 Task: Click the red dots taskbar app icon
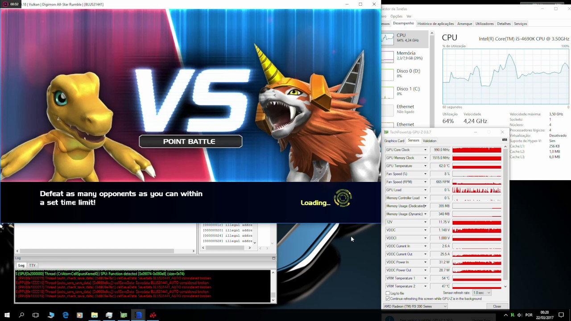[x=153, y=315]
